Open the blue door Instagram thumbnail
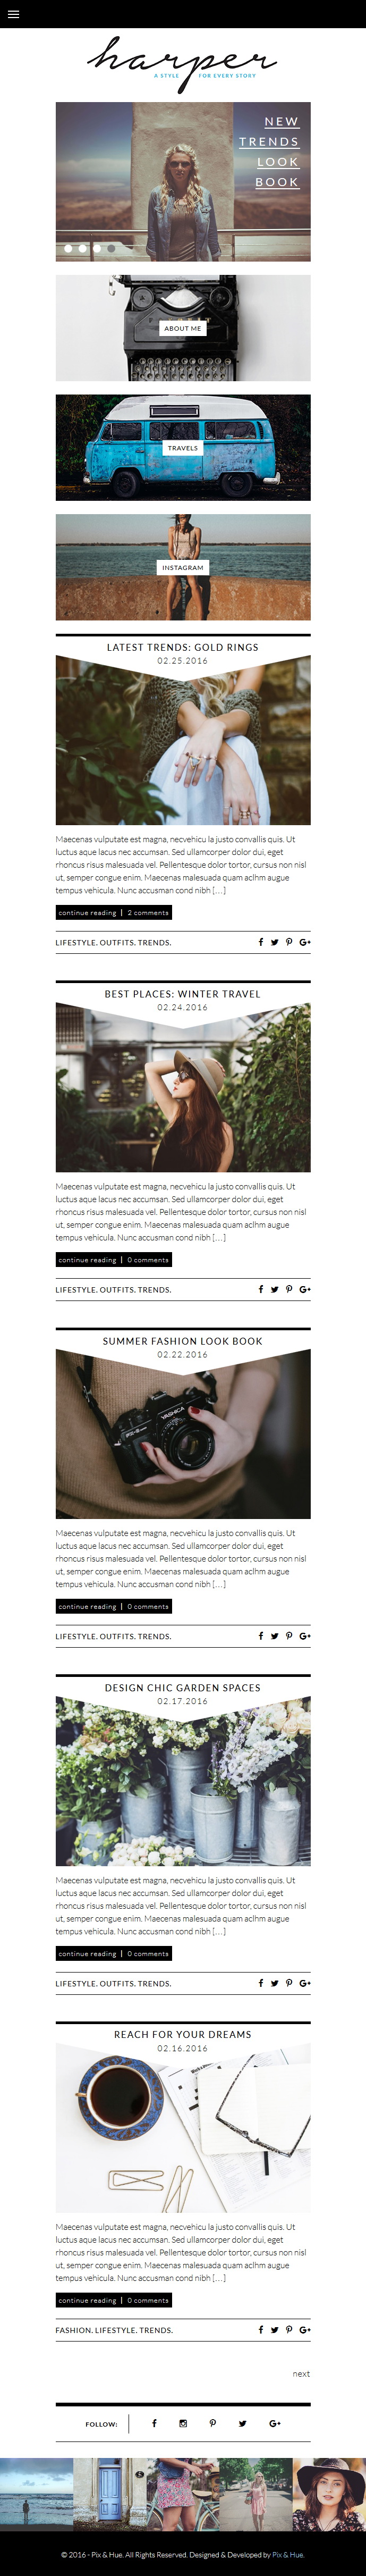Viewport: 366px width, 2576px height. pos(109,2494)
